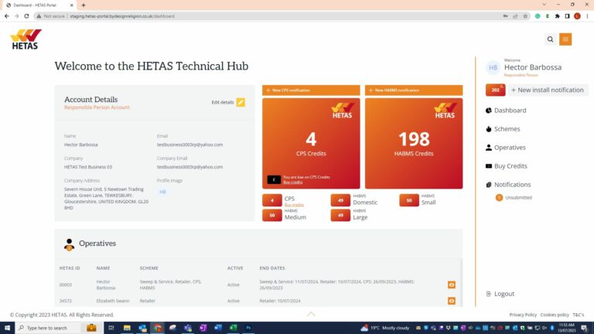Click the Dashboard pie chart icon

[x=489, y=111]
